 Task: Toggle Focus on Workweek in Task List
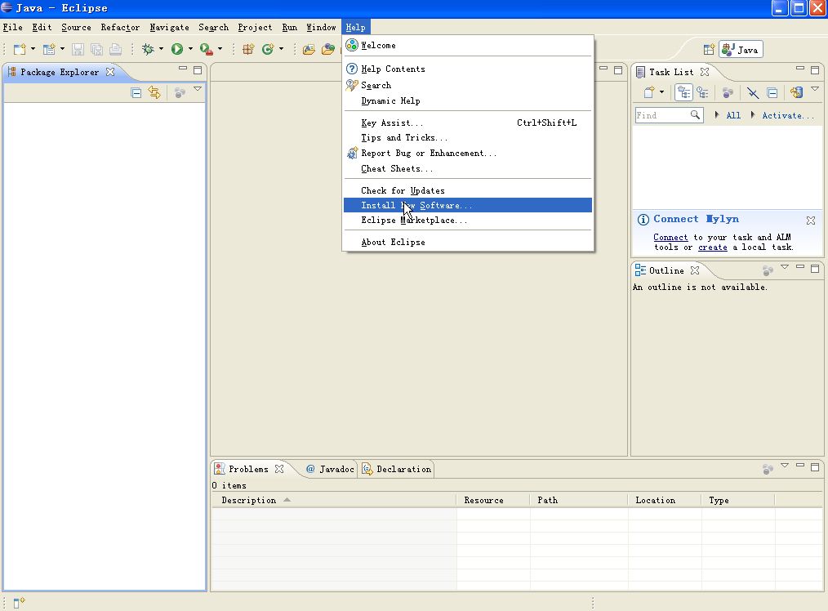[x=728, y=93]
